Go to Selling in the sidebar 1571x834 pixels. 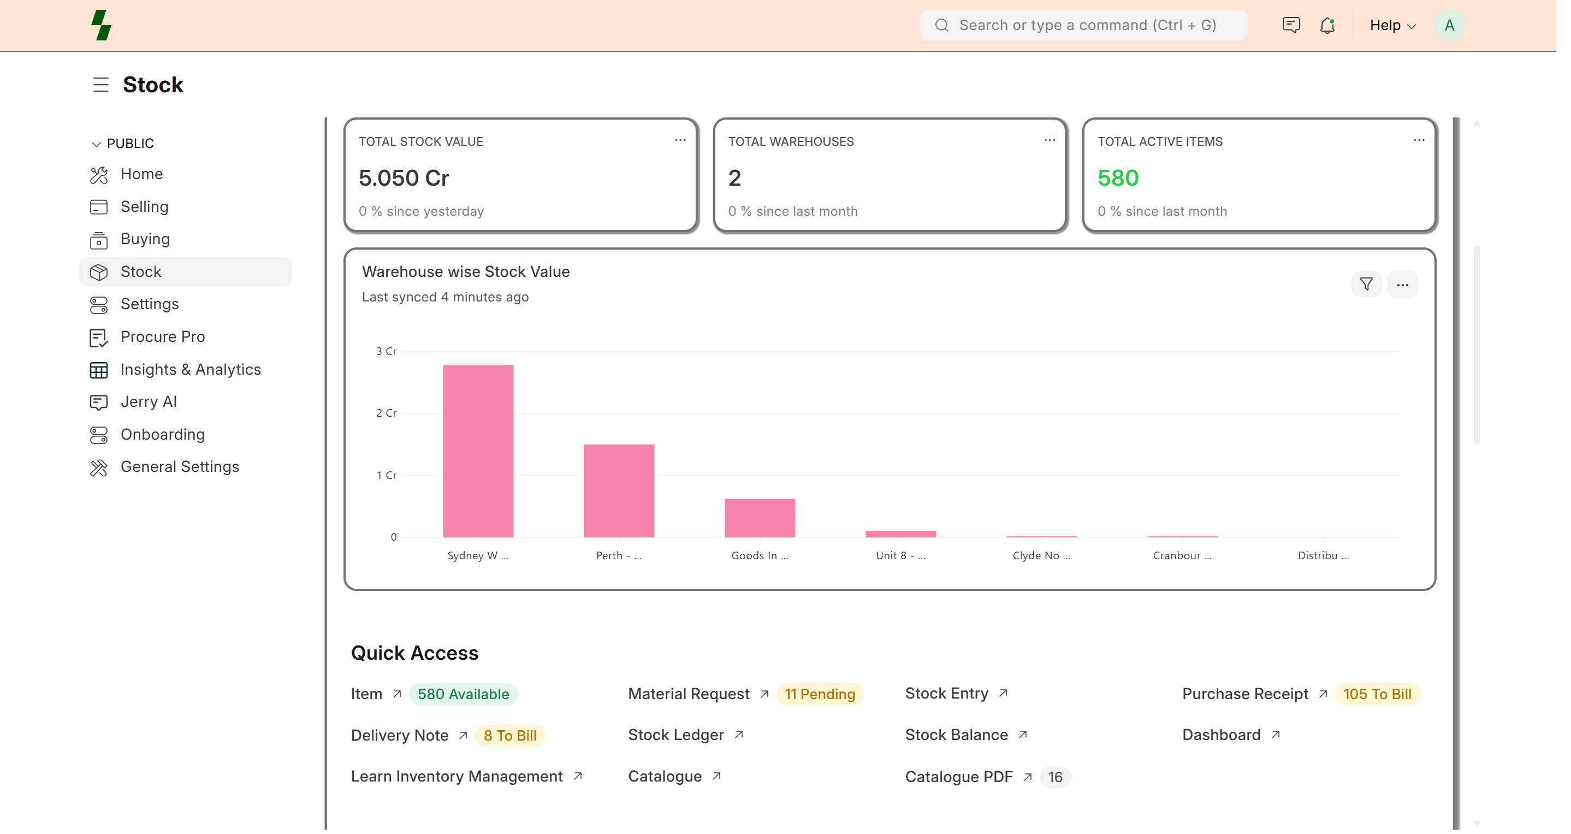pyautogui.click(x=144, y=207)
